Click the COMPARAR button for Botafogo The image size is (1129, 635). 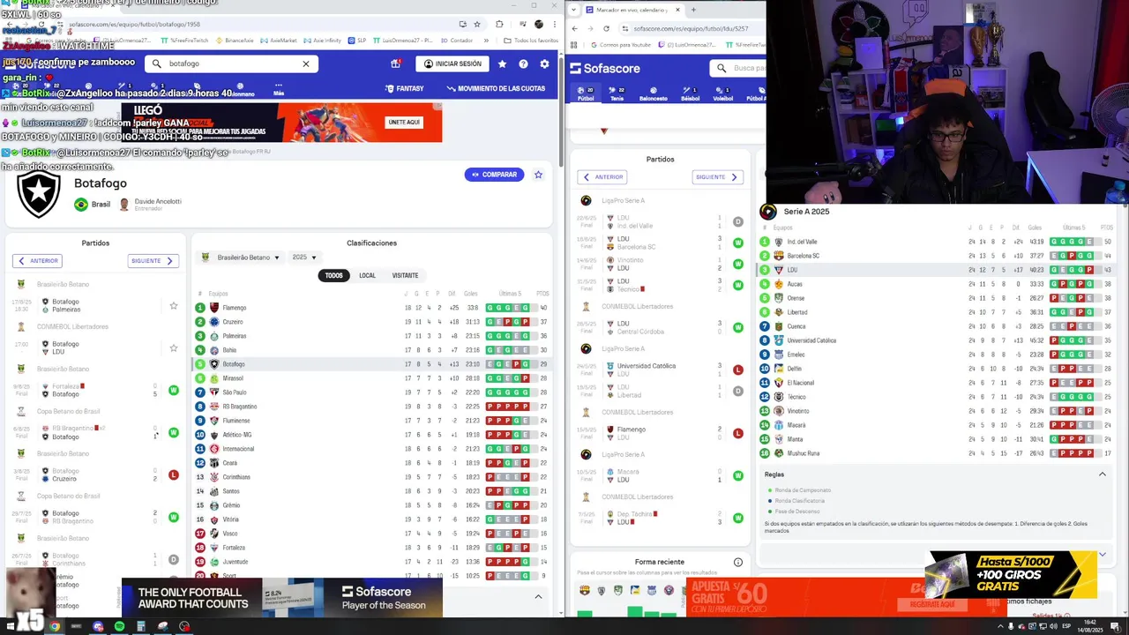click(x=494, y=175)
